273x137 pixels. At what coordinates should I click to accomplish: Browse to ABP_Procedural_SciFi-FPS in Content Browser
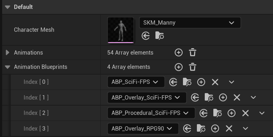218,113
